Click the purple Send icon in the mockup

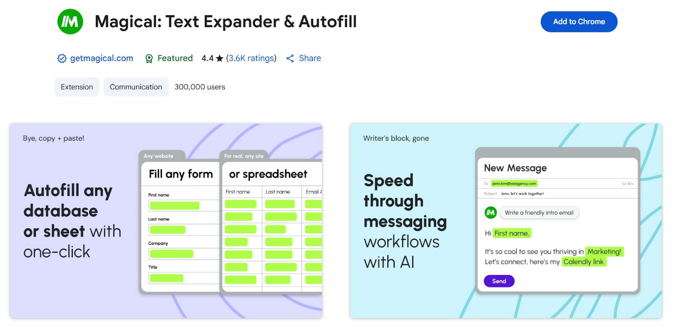(498, 281)
